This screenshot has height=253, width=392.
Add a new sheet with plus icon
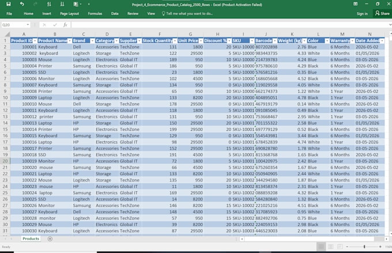50,239
